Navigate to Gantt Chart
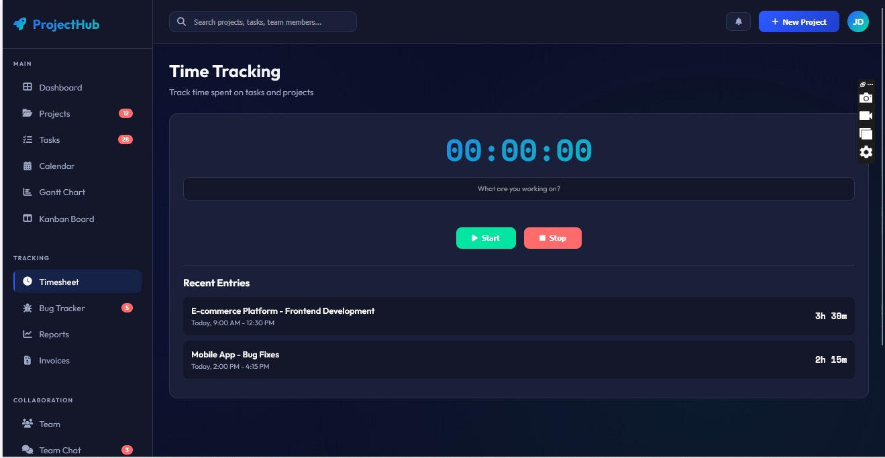 [62, 192]
